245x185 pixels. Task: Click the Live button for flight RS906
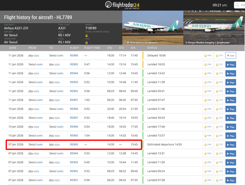click(x=231, y=55)
